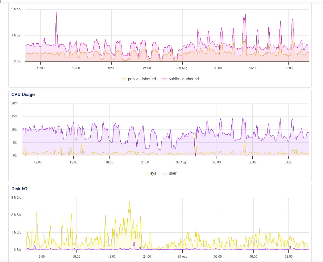Click the highest Disk I/O peak before 21:00

[129, 203]
